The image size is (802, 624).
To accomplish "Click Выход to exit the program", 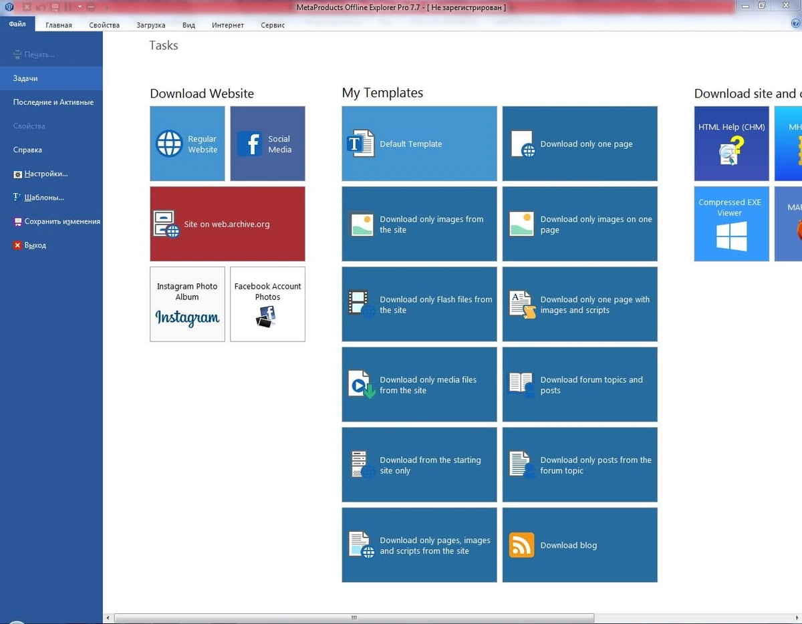I will point(51,245).
